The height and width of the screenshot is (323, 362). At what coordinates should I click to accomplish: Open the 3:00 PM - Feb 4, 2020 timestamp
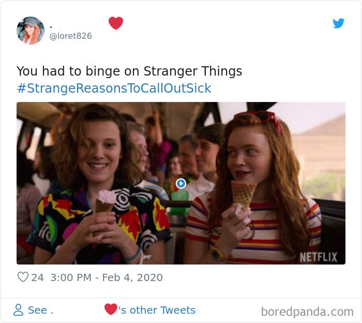pos(107,277)
